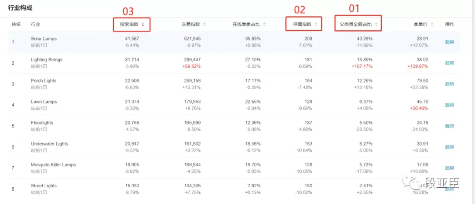Image resolution: width=475 pixels, height=204 pixels.
Task: Sort by 客单价 arrow icon
Action: (x=432, y=25)
